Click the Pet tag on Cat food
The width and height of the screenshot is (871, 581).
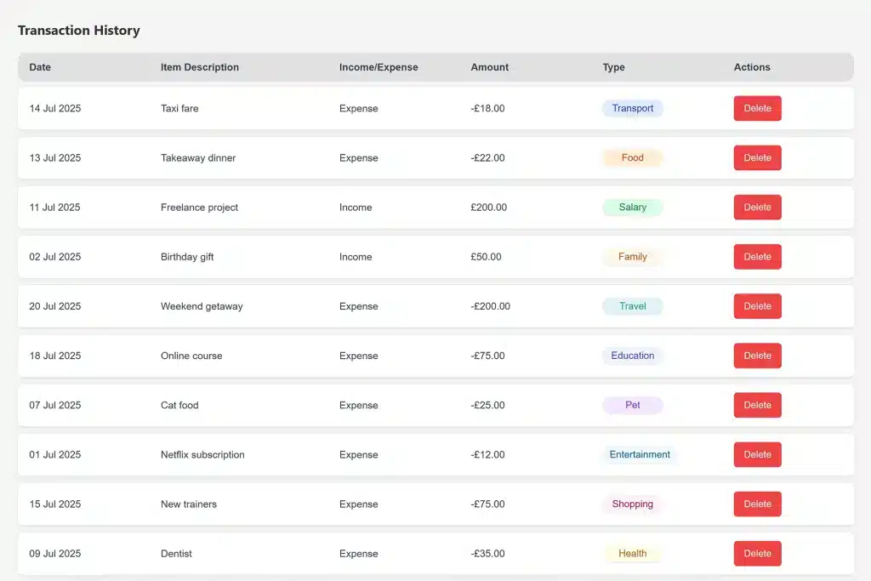tap(632, 405)
